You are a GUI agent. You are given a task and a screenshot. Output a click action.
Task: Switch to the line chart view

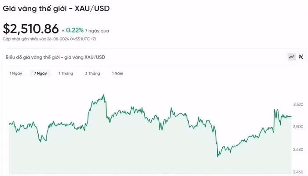(291, 57)
